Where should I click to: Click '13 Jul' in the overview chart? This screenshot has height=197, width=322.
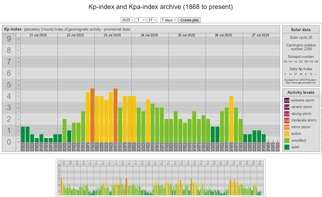click(168, 163)
